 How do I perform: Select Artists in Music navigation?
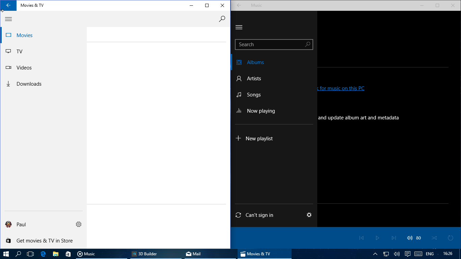pos(274,79)
